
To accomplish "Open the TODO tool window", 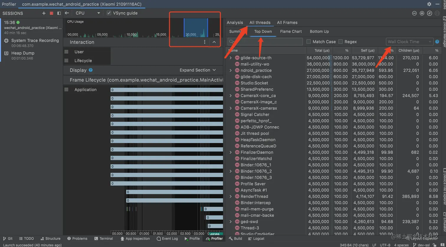I will tap(26, 238).
